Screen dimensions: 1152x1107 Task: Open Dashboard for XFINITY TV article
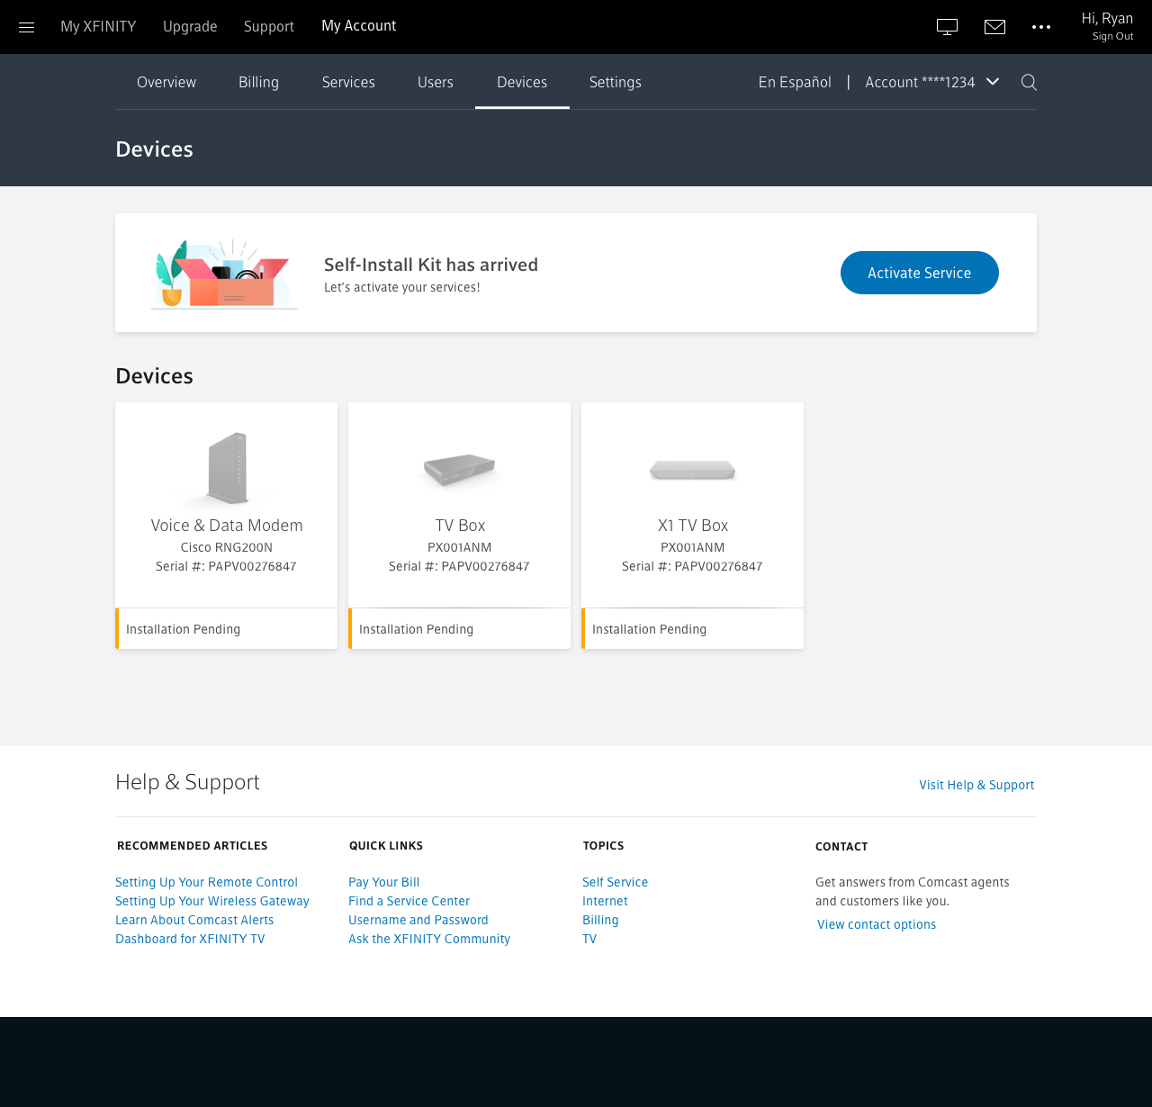click(190, 939)
